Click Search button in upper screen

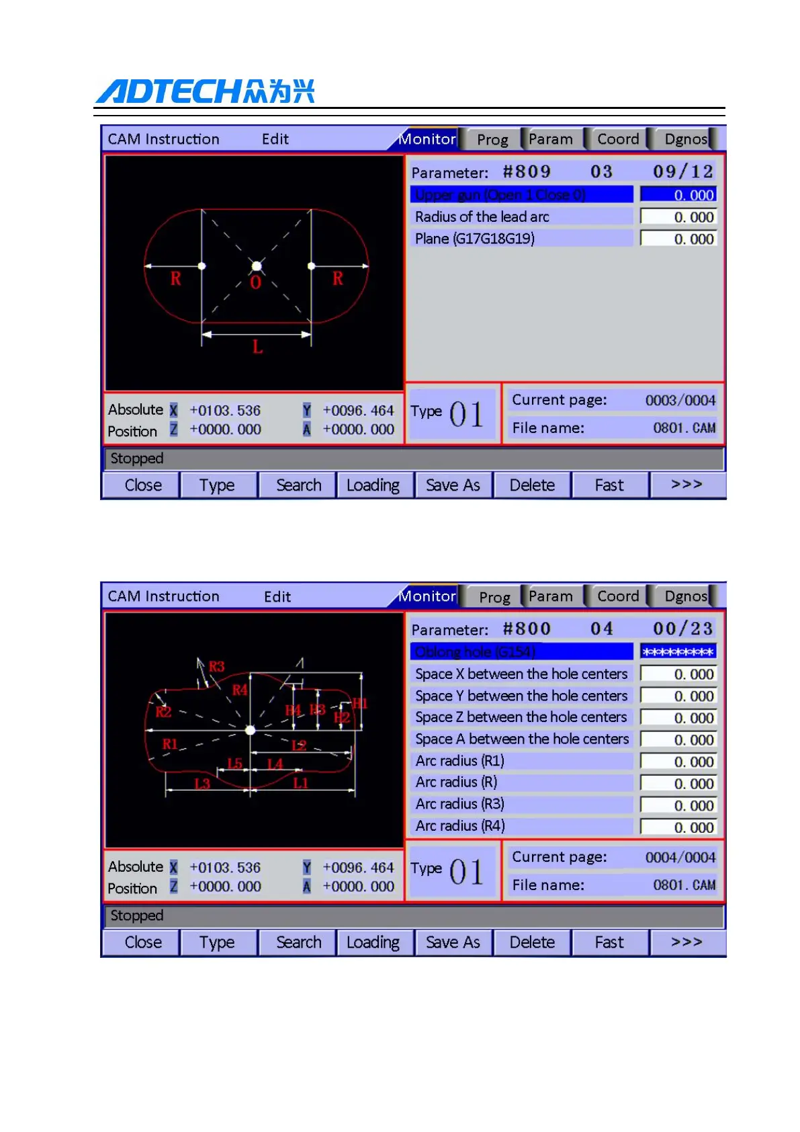(x=298, y=485)
